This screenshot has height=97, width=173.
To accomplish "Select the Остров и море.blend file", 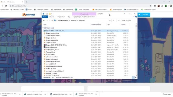I will click(86, 33).
